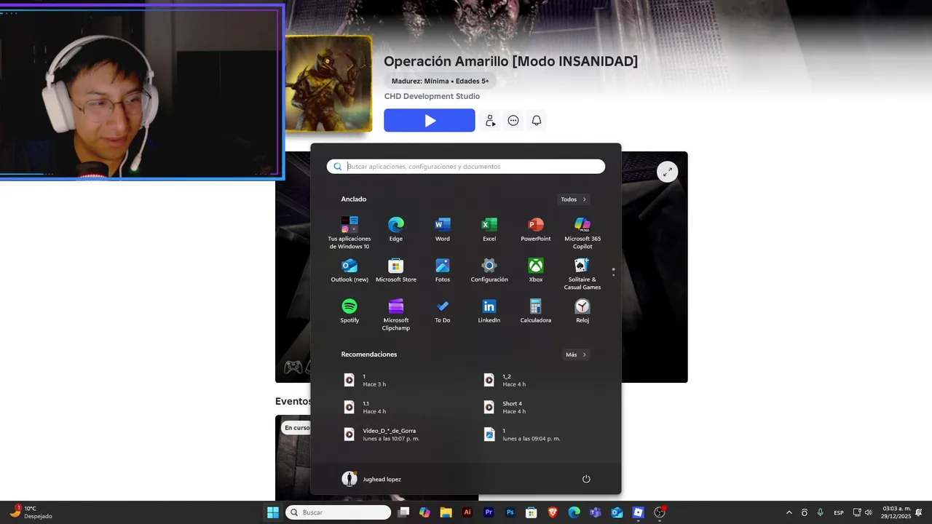Expand Todos to see all apps

(x=574, y=199)
